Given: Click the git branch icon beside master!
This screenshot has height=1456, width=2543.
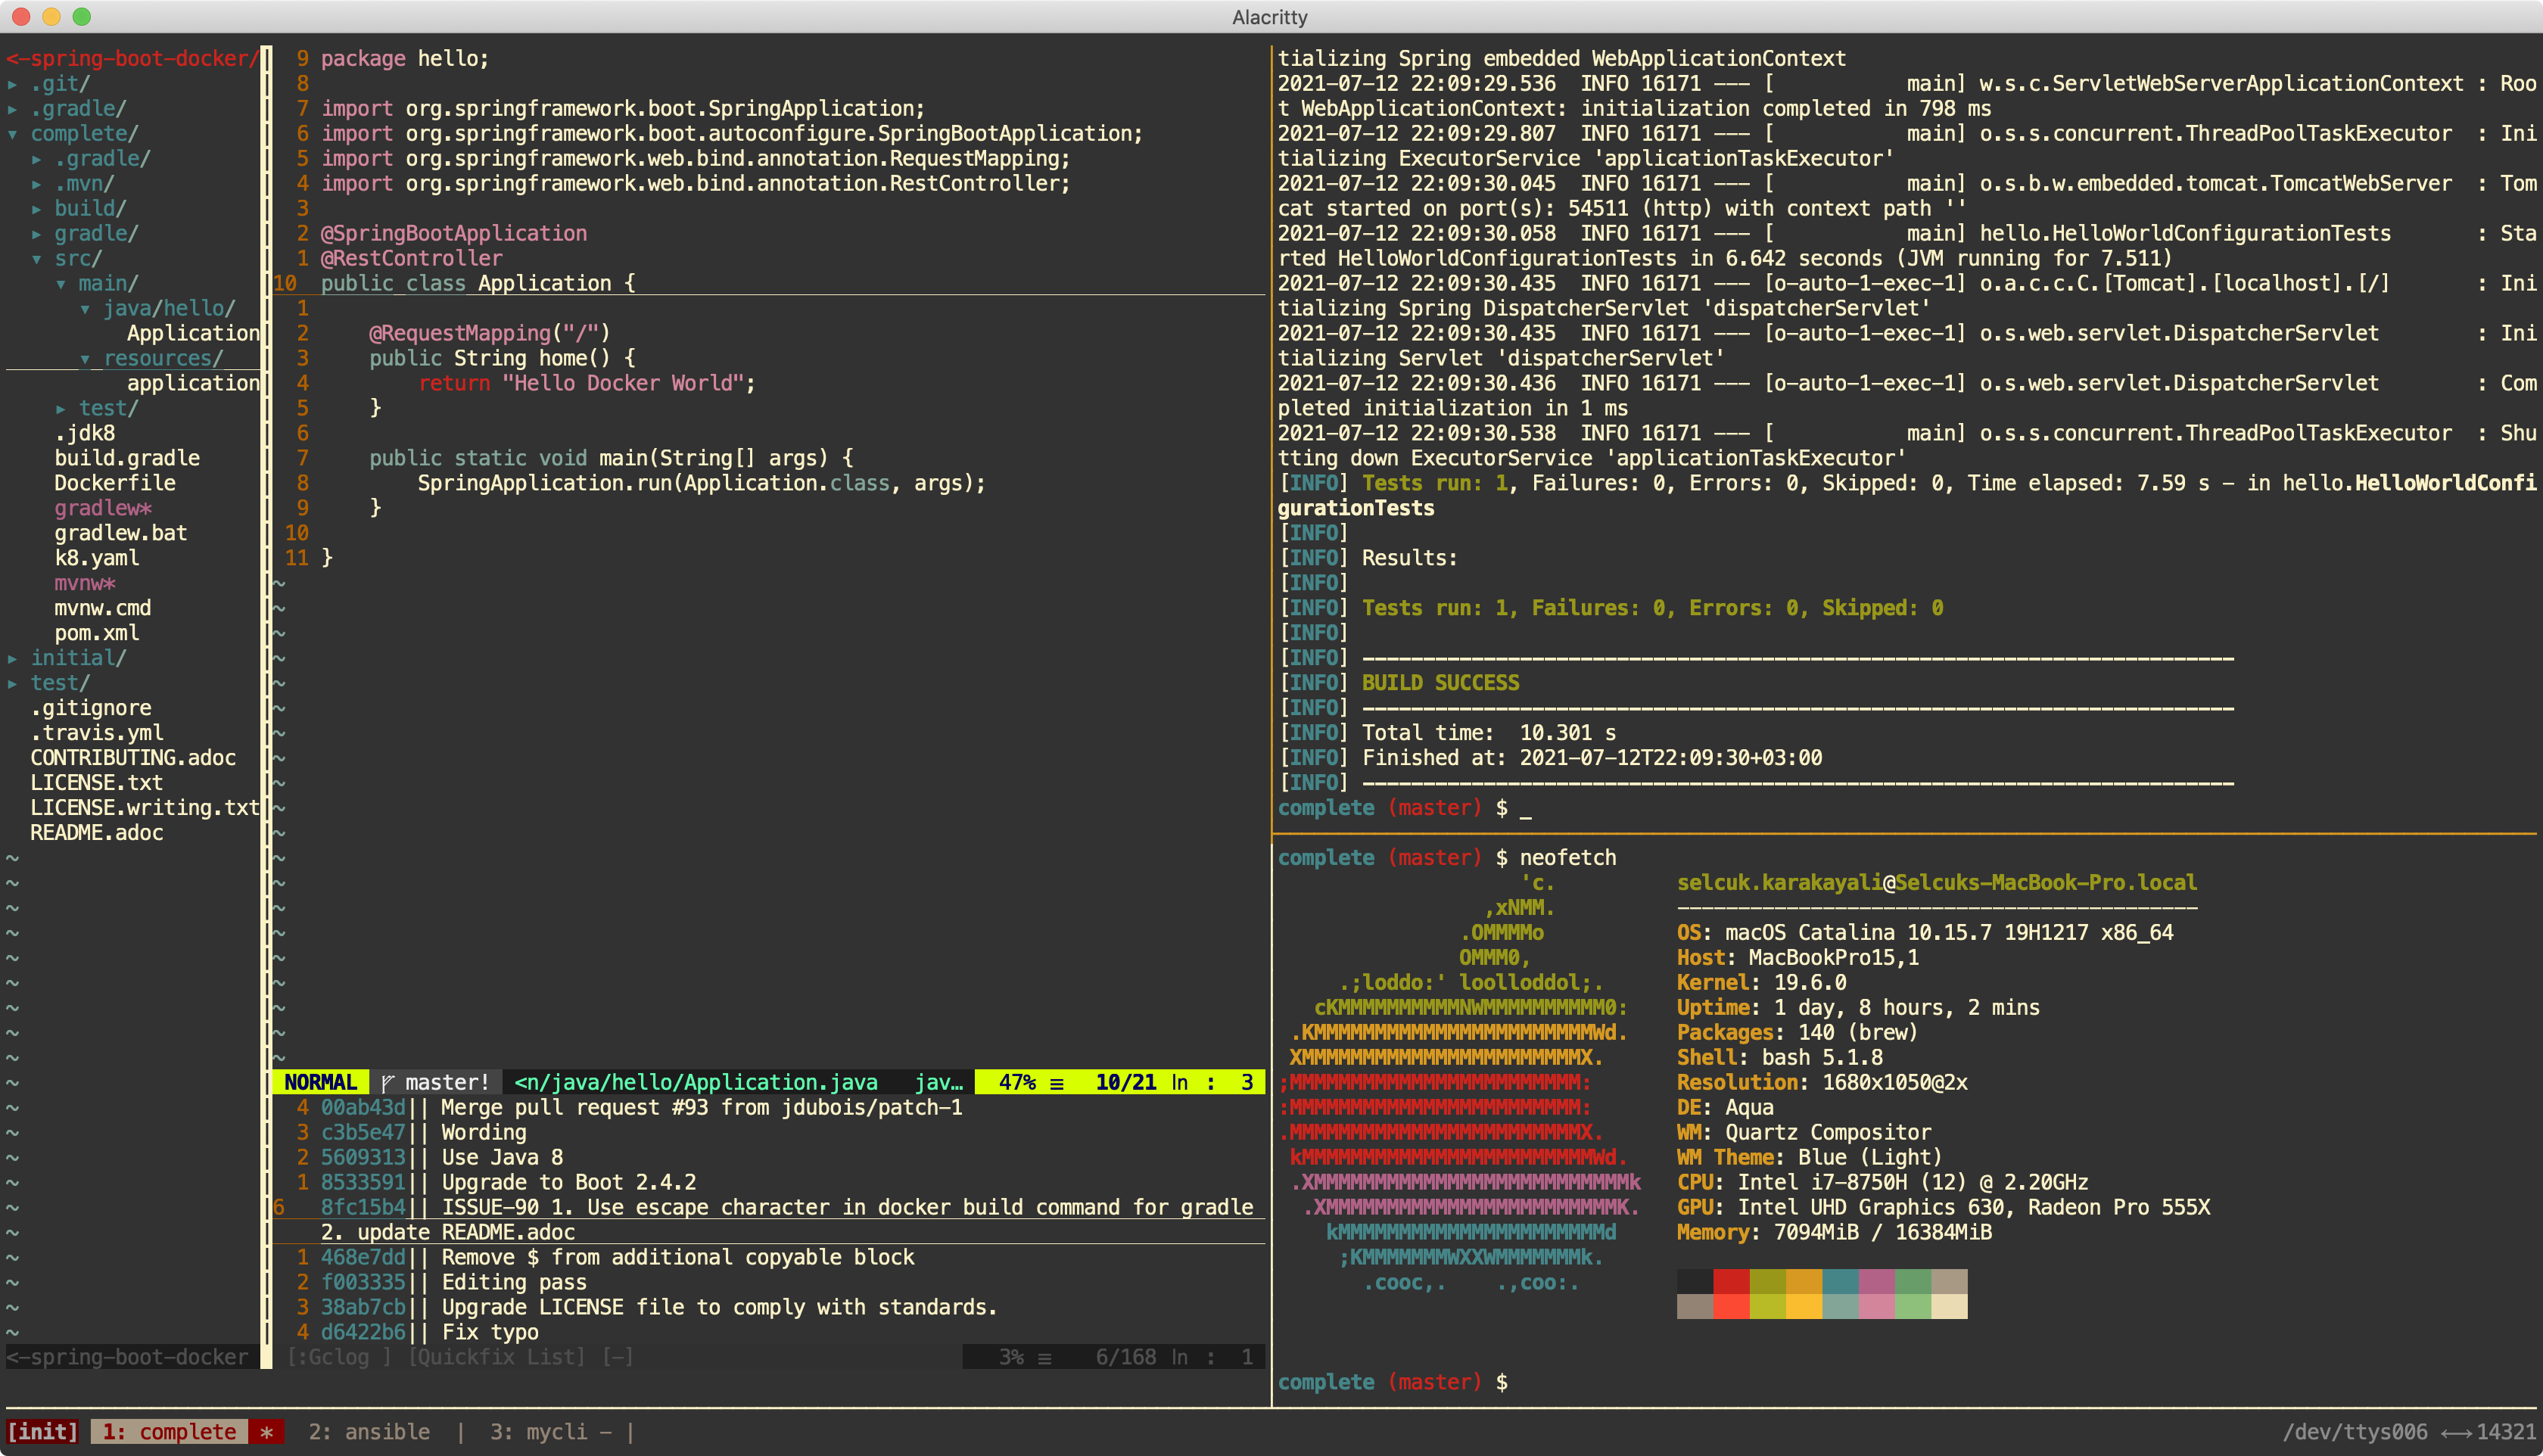Looking at the screenshot, I should (387, 1082).
